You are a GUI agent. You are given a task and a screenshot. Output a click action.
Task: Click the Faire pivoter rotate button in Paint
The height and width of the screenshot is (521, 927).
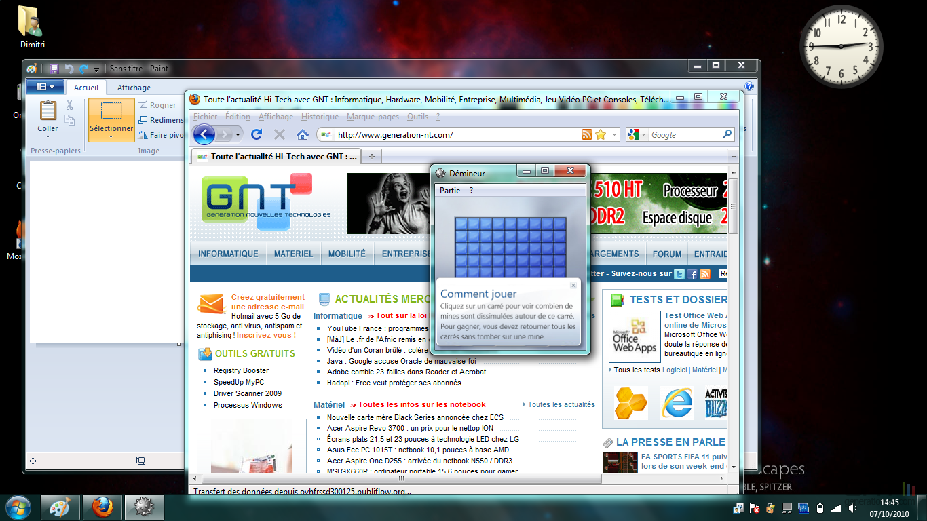(161, 135)
